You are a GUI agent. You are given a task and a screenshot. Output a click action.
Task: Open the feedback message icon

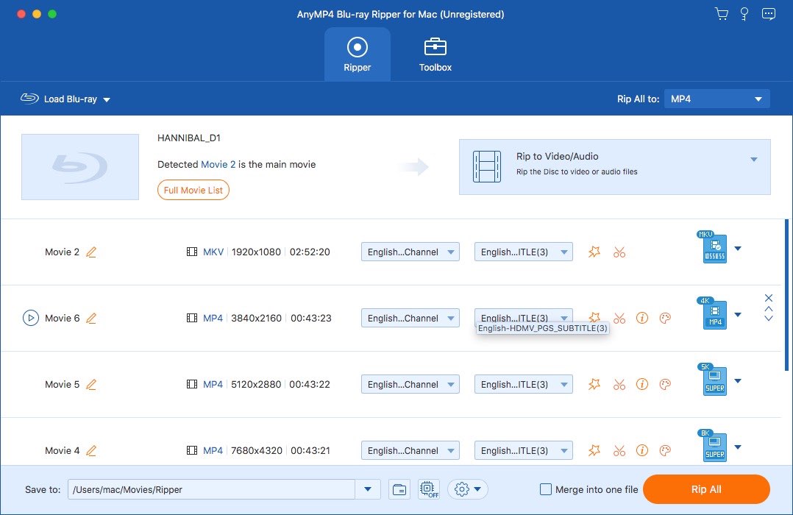pos(769,13)
